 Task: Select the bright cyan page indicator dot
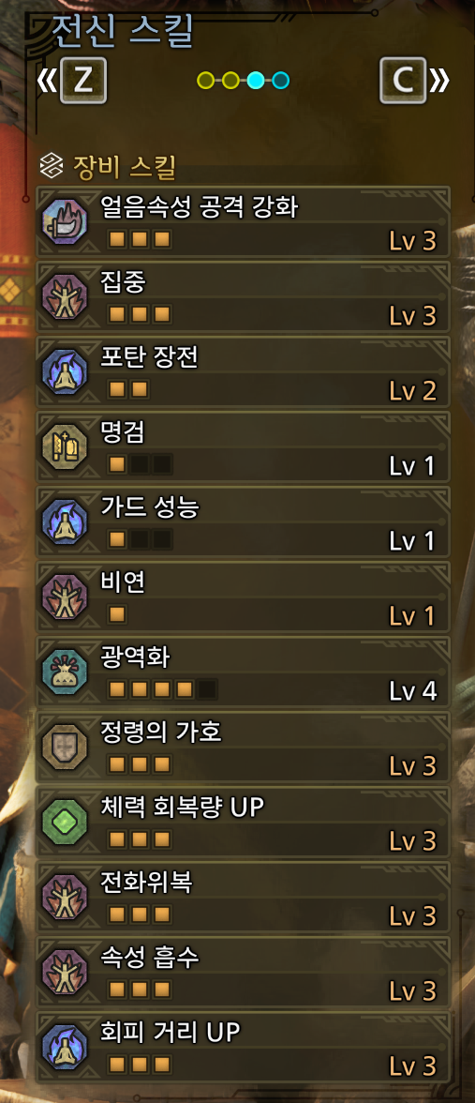coord(256,81)
